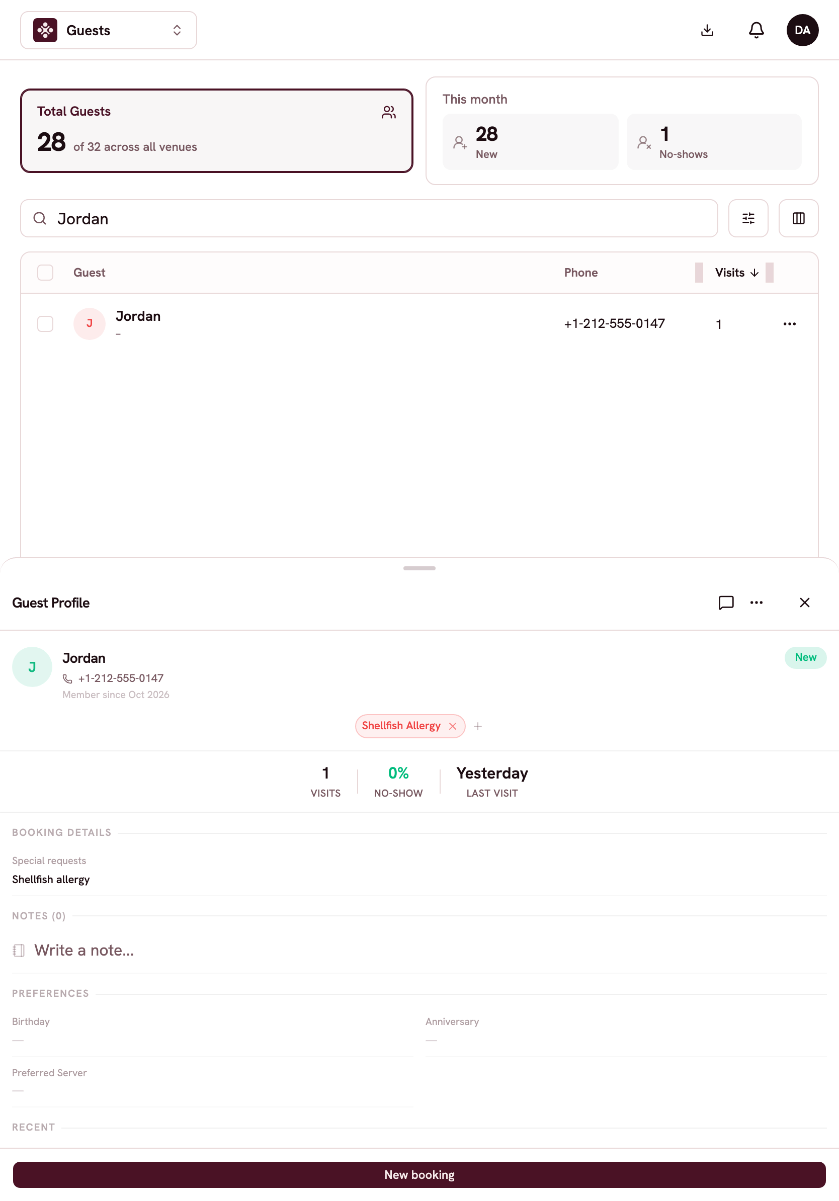Click the New status badge
Screen dimensions: 839x1201
coord(805,657)
